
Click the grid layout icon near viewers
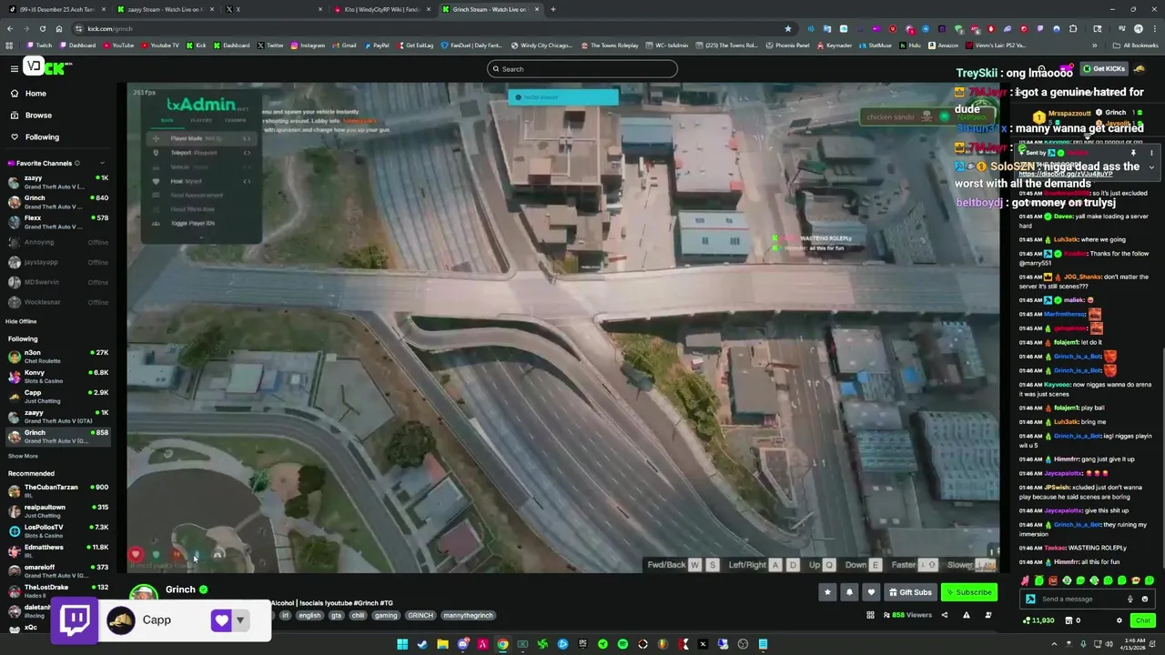pyautogui.click(x=870, y=615)
